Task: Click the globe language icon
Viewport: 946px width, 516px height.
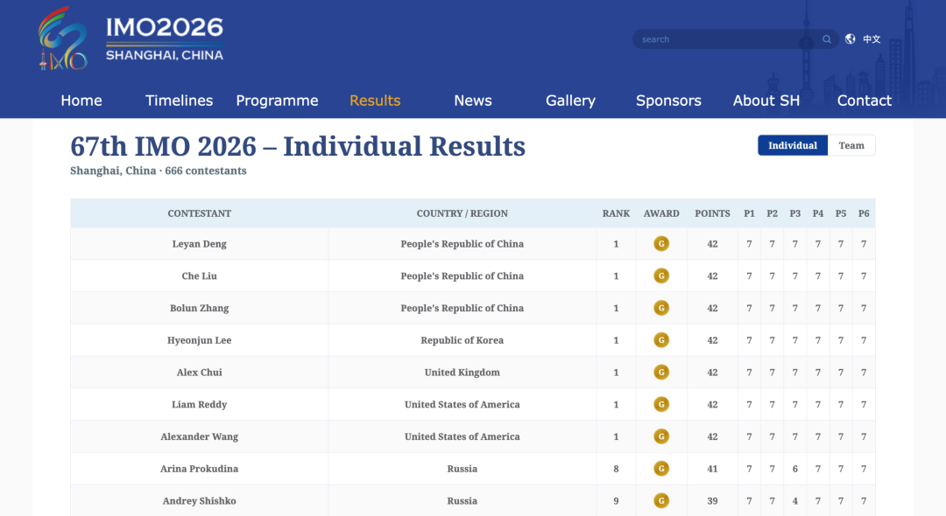Action: (850, 39)
